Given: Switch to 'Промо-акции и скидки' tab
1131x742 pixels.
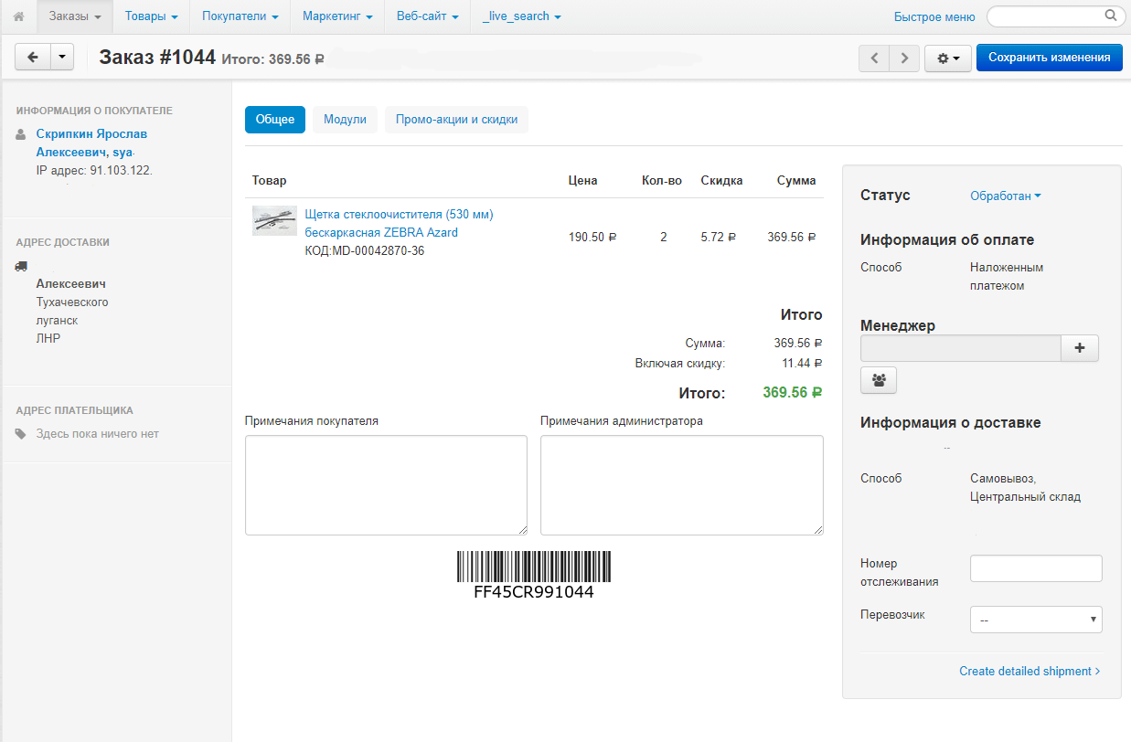Looking at the screenshot, I should pyautogui.click(x=456, y=120).
